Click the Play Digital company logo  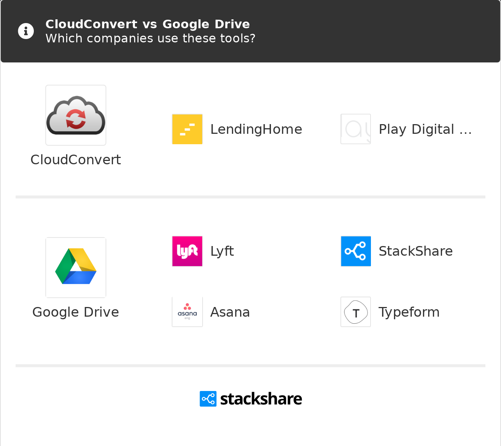click(x=356, y=129)
